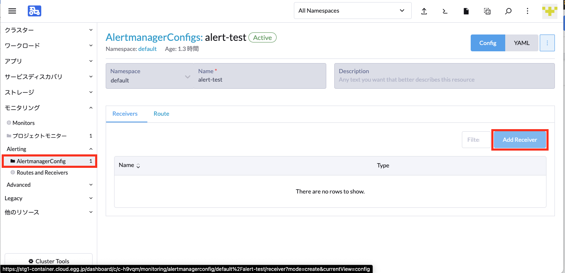565x273 pixels.
Task: Click the Add Receiver button
Action: [x=520, y=140]
